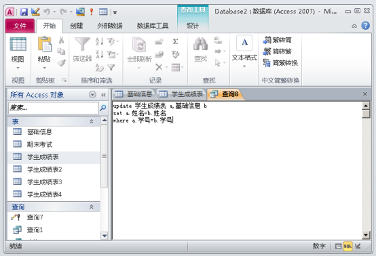
Task: Expand the 粘贴 dropdown arrow
Action: [x=44, y=68]
